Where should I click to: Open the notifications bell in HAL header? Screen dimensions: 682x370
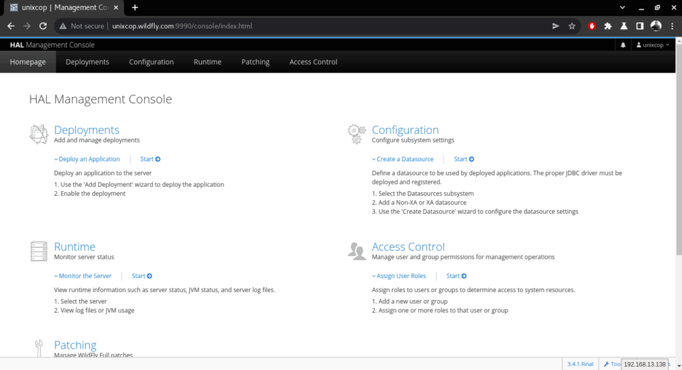[x=623, y=45]
